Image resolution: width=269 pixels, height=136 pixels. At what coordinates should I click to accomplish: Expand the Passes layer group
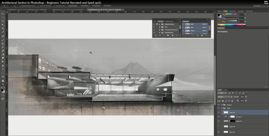222,105
